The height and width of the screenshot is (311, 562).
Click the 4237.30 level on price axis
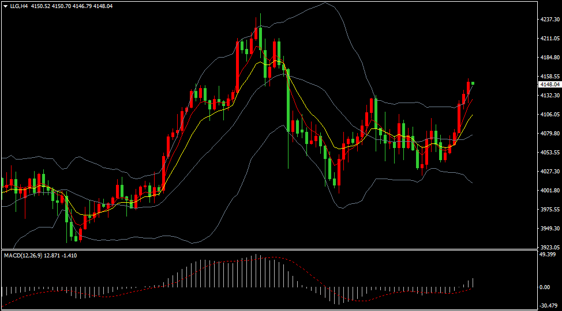click(x=549, y=20)
